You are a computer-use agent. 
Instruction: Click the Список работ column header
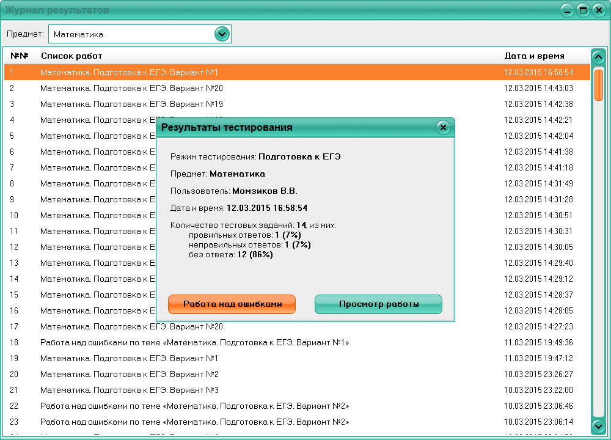(71, 56)
